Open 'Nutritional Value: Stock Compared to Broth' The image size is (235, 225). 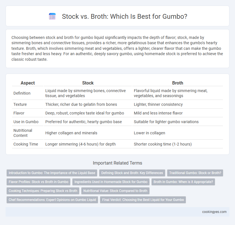click(x=115, y=191)
